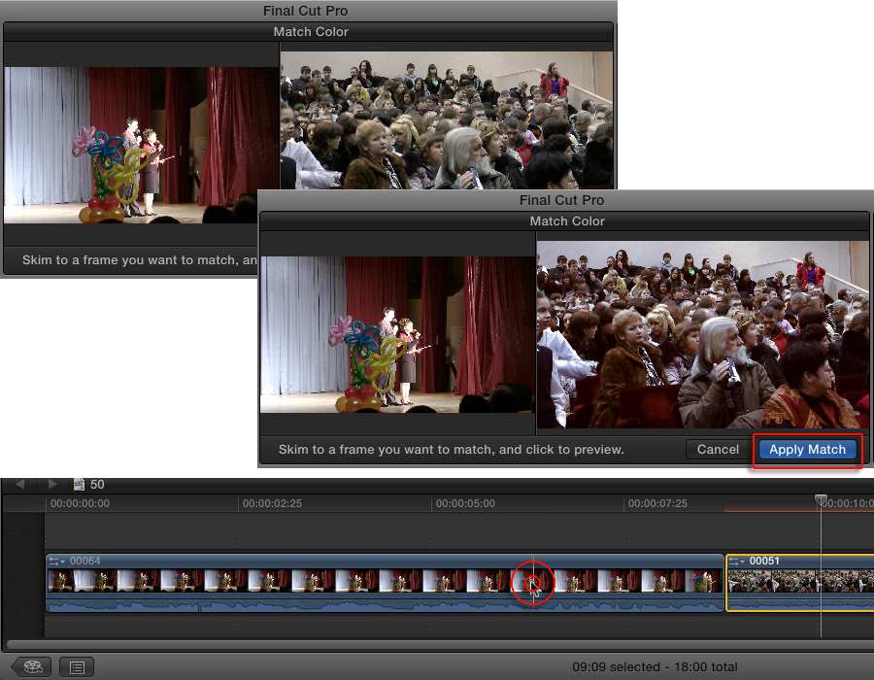Viewport: 874px width, 680px height.
Task: Select clip 00051 title bar
Action: pyautogui.click(x=800, y=561)
